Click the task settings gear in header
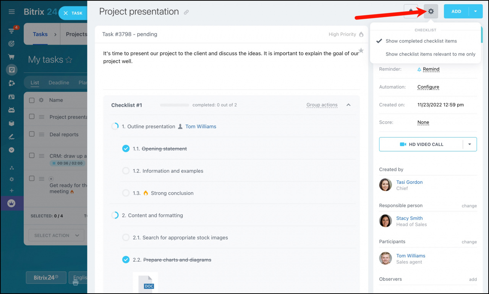 pos(431,11)
